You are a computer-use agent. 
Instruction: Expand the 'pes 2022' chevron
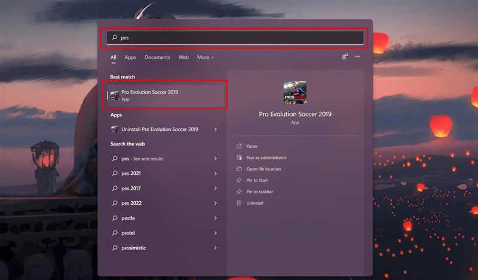tap(216, 203)
